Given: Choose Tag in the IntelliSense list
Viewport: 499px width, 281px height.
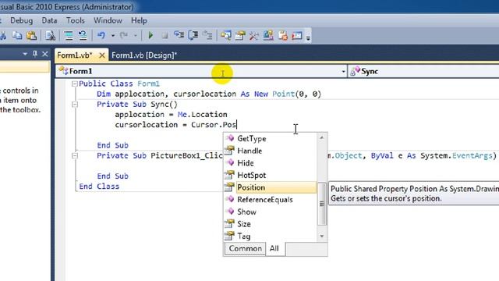Looking at the screenshot, I should [x=271, y=236].
